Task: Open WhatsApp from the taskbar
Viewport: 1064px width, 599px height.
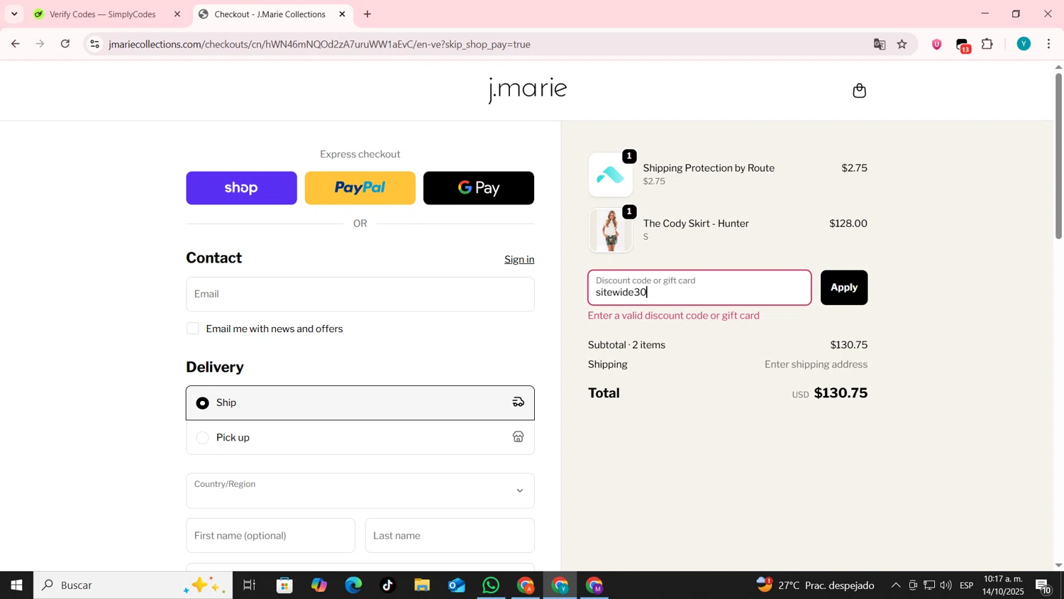Action: click(491, 586)
